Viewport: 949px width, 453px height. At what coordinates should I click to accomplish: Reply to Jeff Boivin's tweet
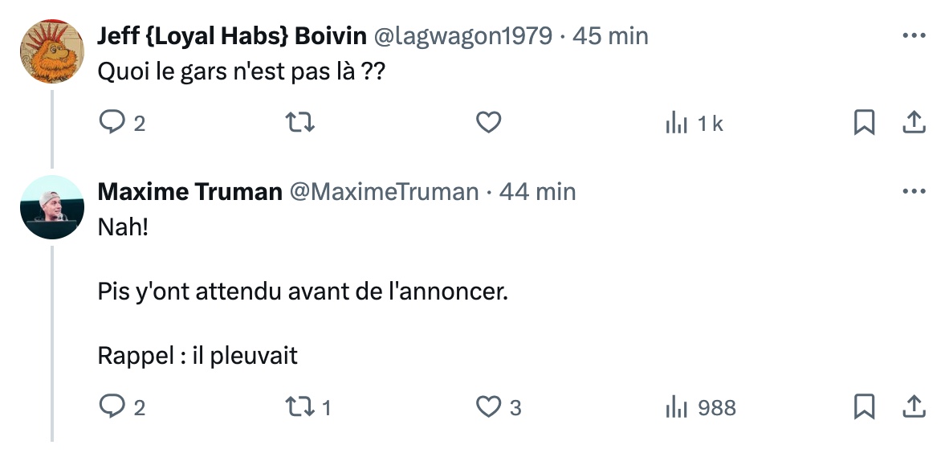coord(121,123)
